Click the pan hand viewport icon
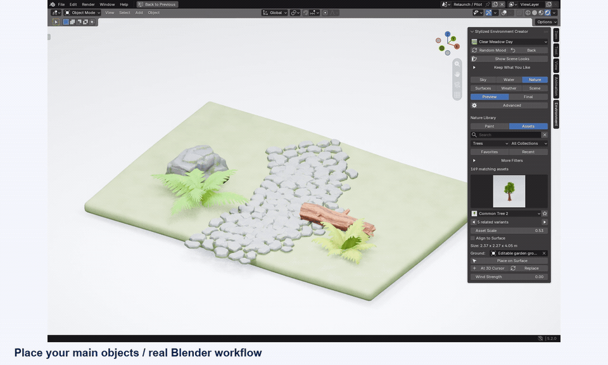Viewport: 608px width, 365px height. [x=457, y=74]
